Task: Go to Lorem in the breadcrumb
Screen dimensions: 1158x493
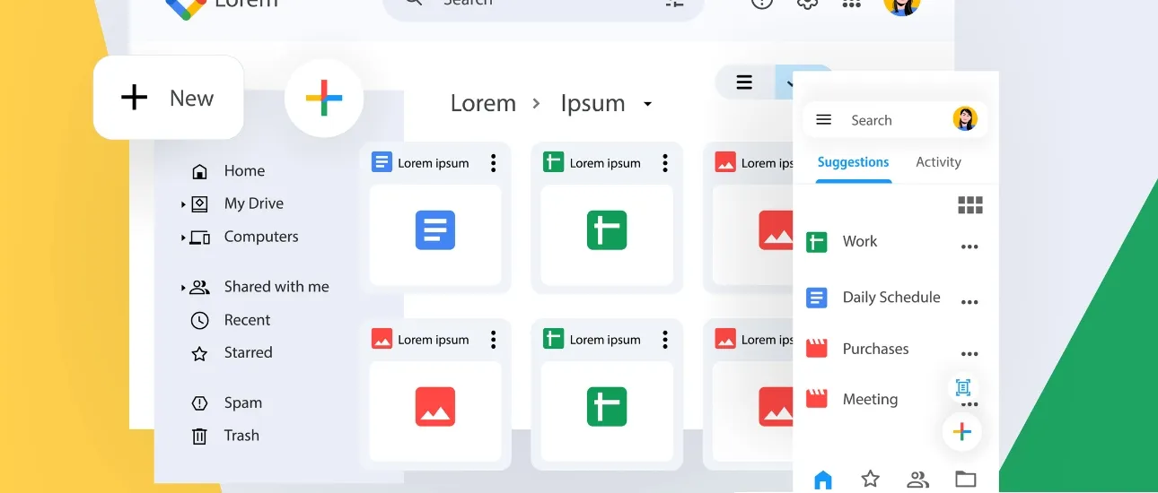Action: coord(483,103)
